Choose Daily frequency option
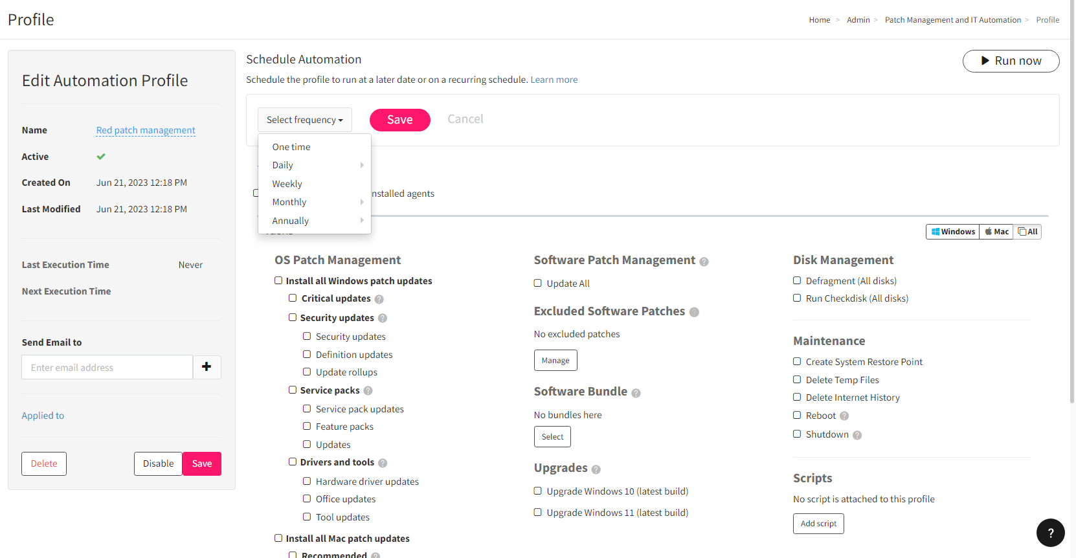The height and width of the screenshot is (558, 1076). point(315,165)
